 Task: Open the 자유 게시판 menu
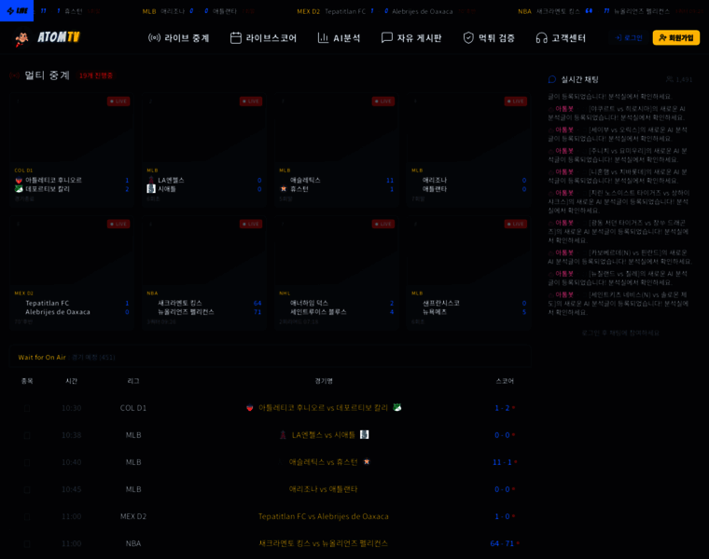[411, 38]
